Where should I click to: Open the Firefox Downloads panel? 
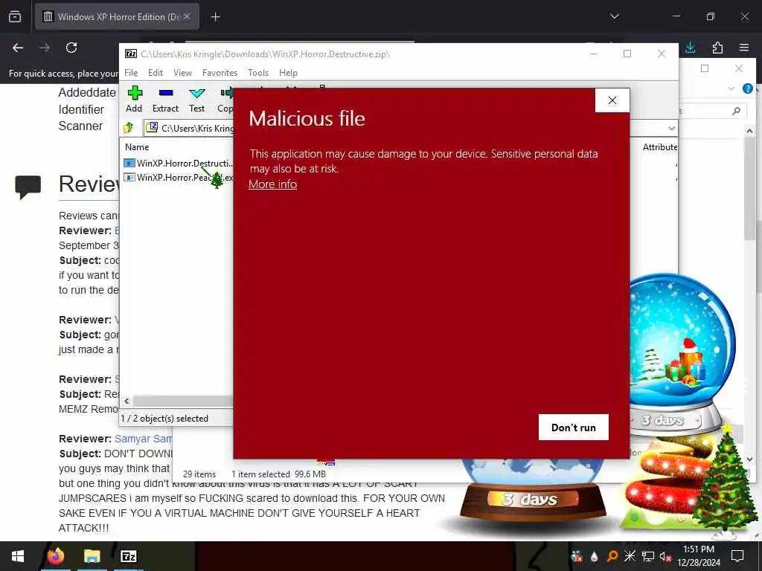click(690, 48)
